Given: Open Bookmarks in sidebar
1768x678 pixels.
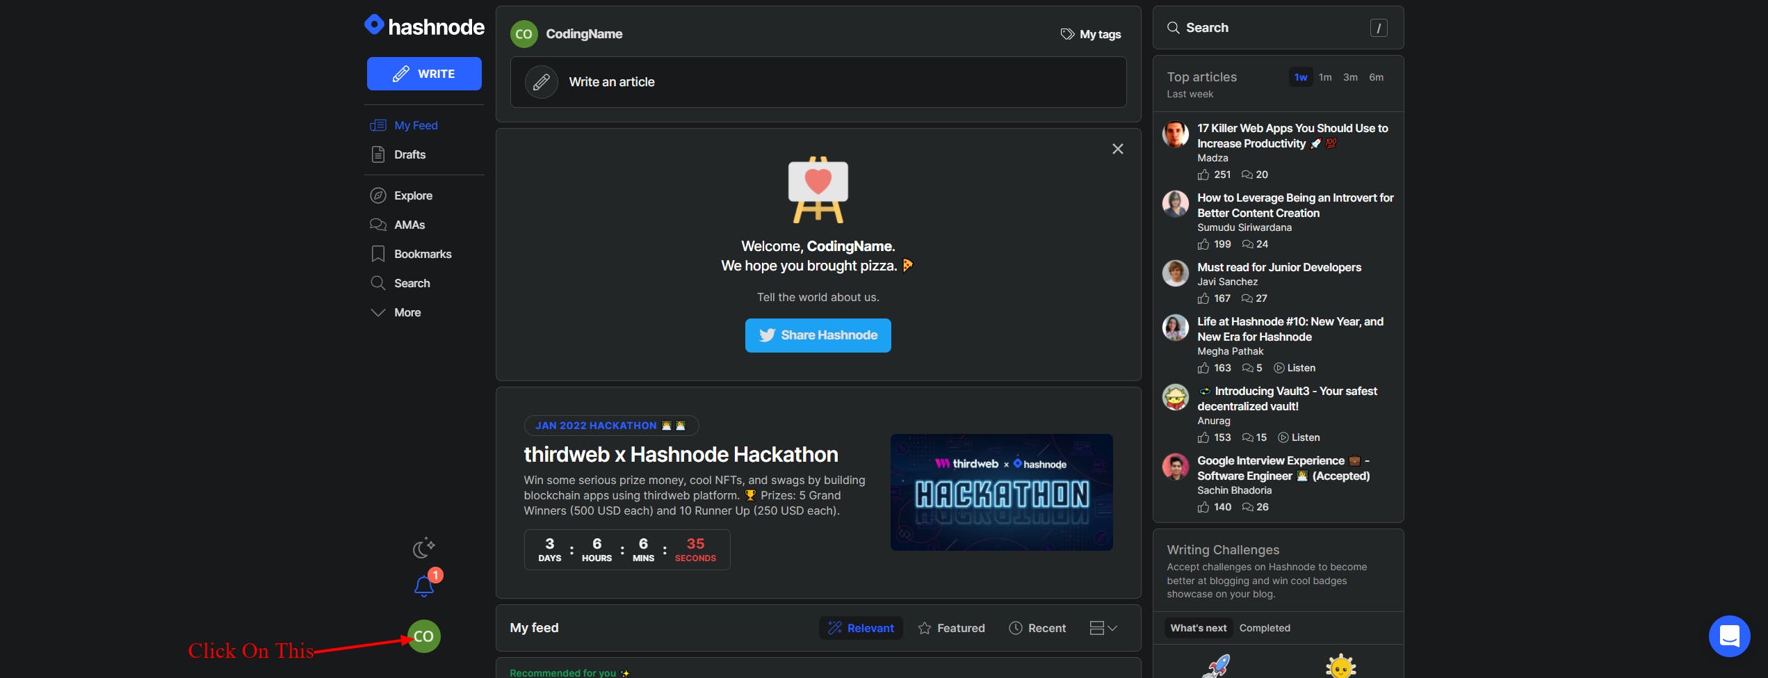Looking at the screenshot, I should point(411,254).
